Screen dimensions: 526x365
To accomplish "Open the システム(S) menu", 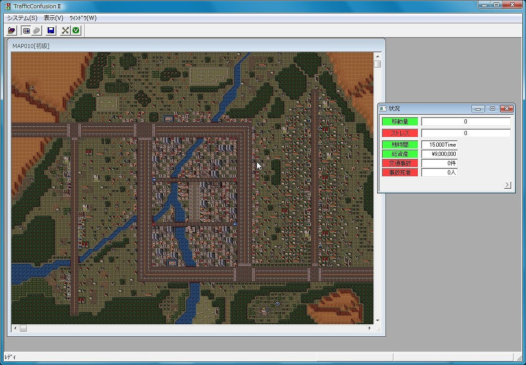I will pos(22,18).
